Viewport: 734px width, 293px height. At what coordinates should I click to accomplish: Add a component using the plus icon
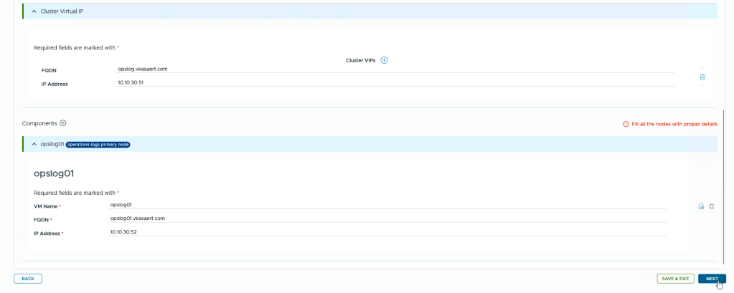[x=62, y=123]
